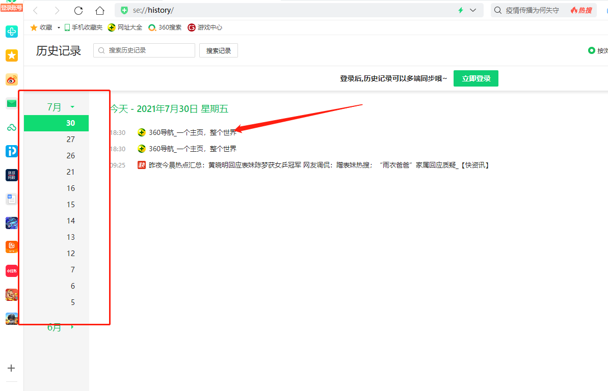Viewport: 608px width, 391px height.
Task: Open the green mail sidebar icon
Action: click(x=12, y=103)
